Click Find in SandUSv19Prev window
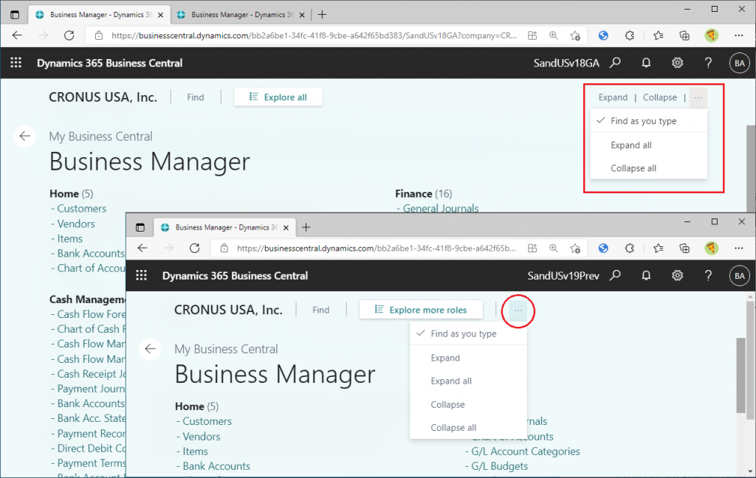The height and width of the screenshot is (478, 756). [x=320, y=310]
